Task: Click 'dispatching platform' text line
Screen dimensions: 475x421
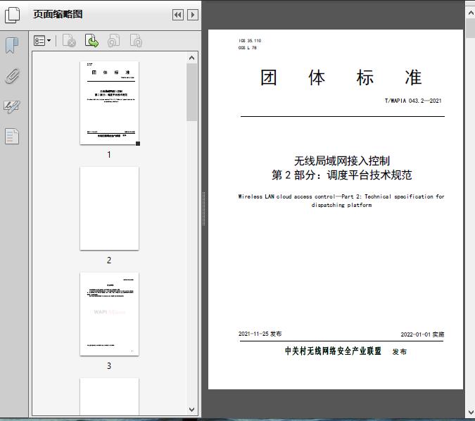Action: 341,205
